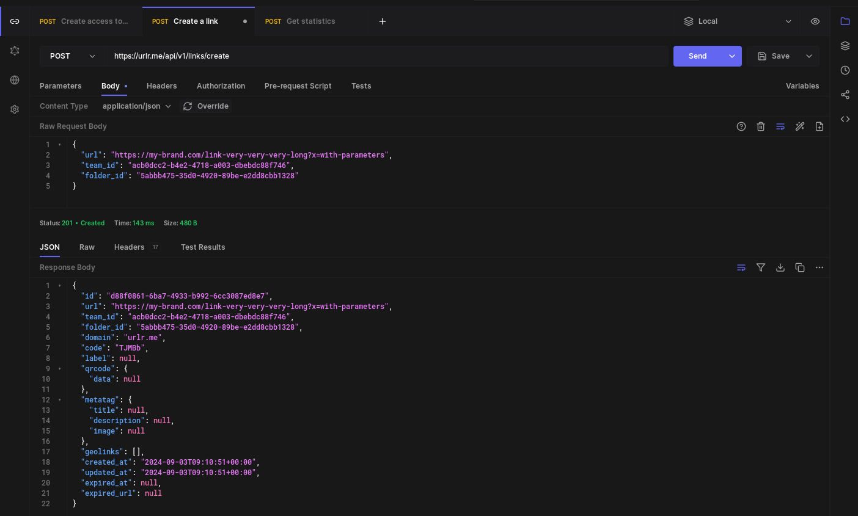Clear the raw request body with trash icon

[x=761, y=126]
